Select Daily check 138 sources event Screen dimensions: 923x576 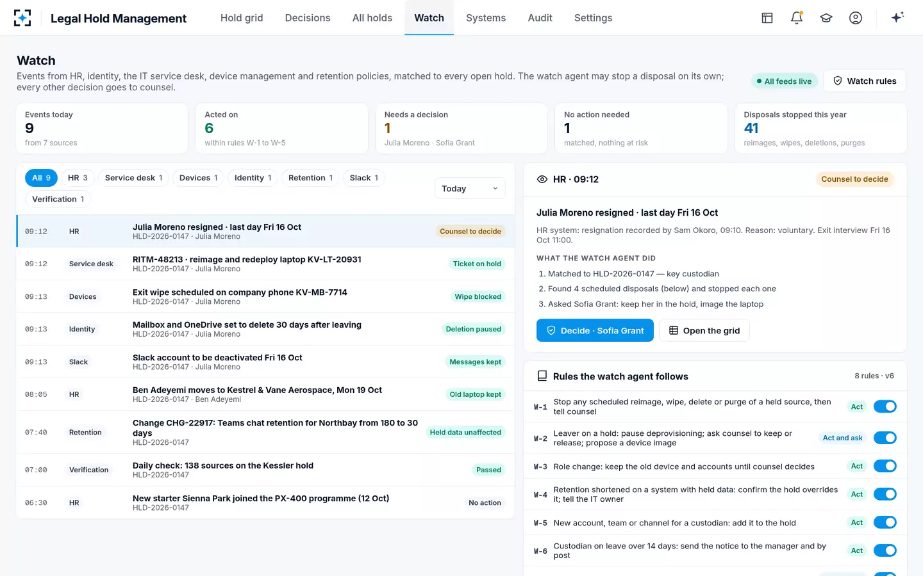pyautogui.click(x=265, y=470)
